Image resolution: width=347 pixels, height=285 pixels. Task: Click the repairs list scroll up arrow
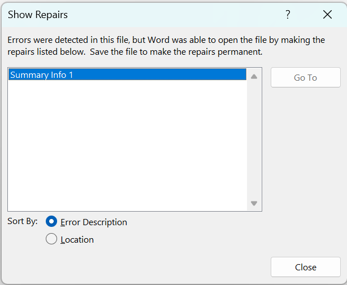coord(254,77)
